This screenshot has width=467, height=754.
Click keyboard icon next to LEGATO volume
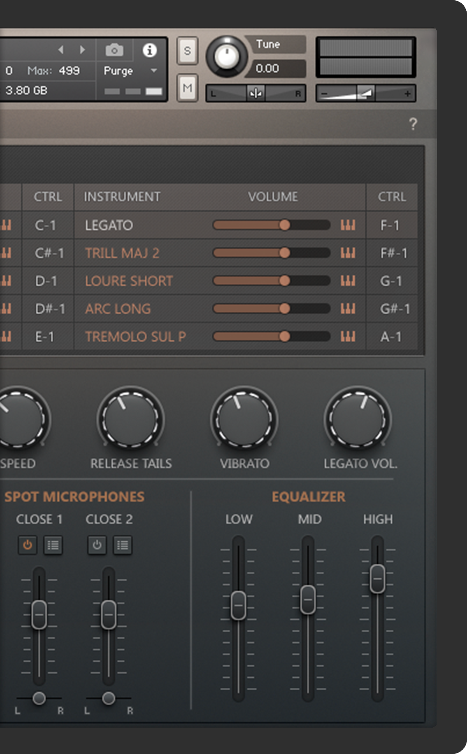pos(348,225)
